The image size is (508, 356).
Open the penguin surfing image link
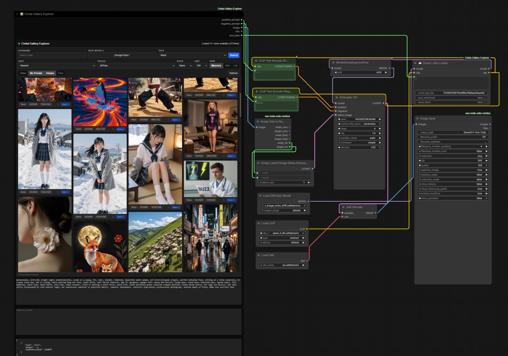tap(121, 129)
